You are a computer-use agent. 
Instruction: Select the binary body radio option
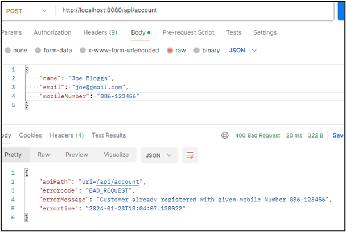coord(196,51)
